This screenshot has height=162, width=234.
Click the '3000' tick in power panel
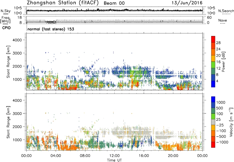tap(17, 53)
